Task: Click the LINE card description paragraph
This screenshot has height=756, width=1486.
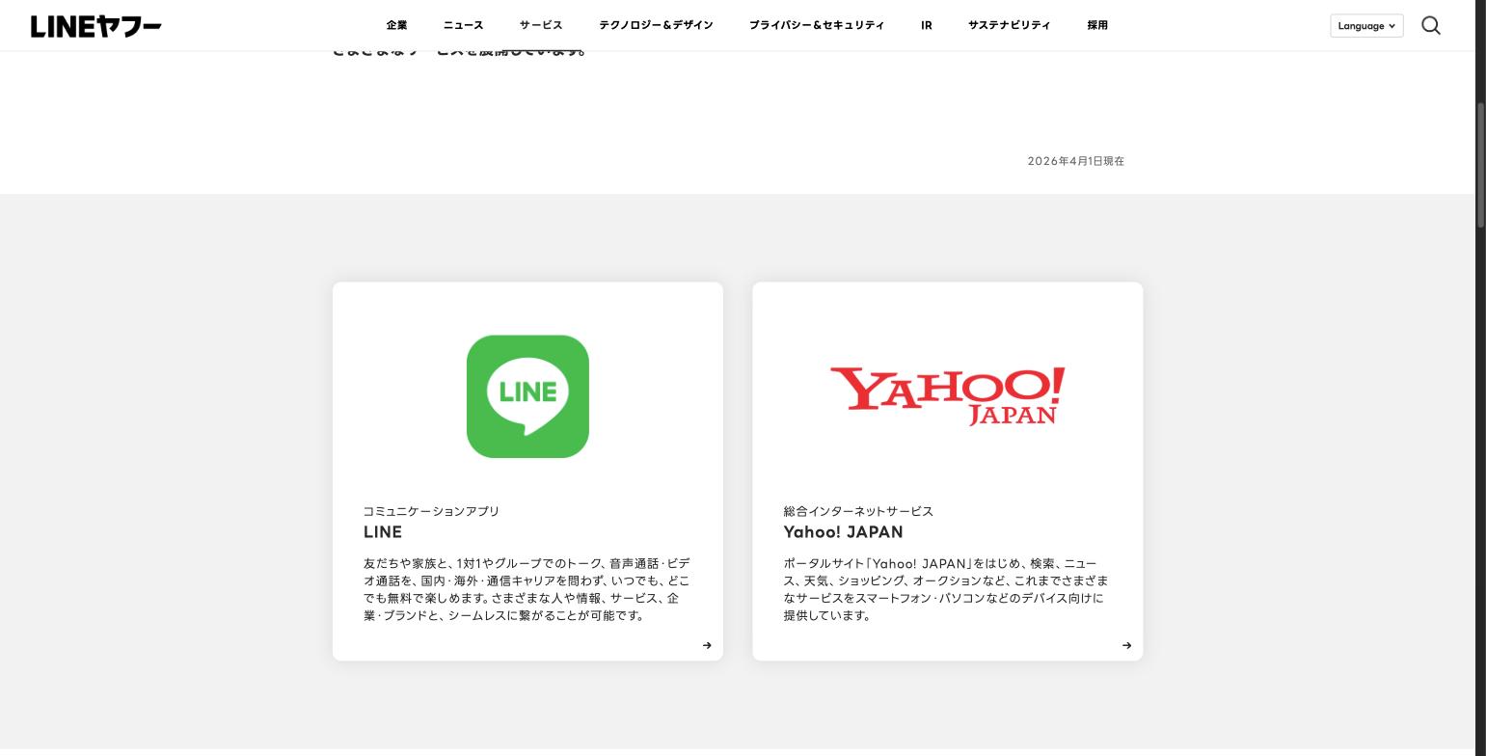Action: coord(527,589)
